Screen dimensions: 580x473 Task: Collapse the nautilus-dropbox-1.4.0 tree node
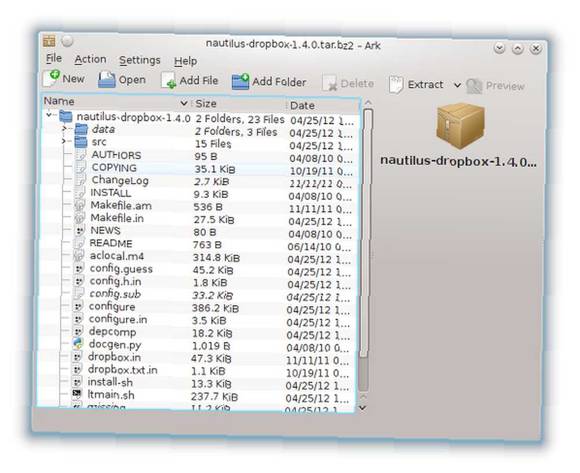[49, 115]
